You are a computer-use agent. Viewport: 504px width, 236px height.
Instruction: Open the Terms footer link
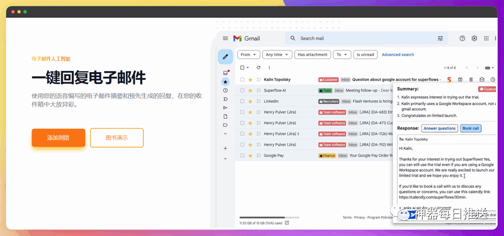click(347, 218)
